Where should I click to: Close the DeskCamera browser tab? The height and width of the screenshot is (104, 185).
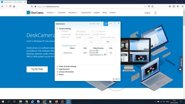[x=25, y=2]
